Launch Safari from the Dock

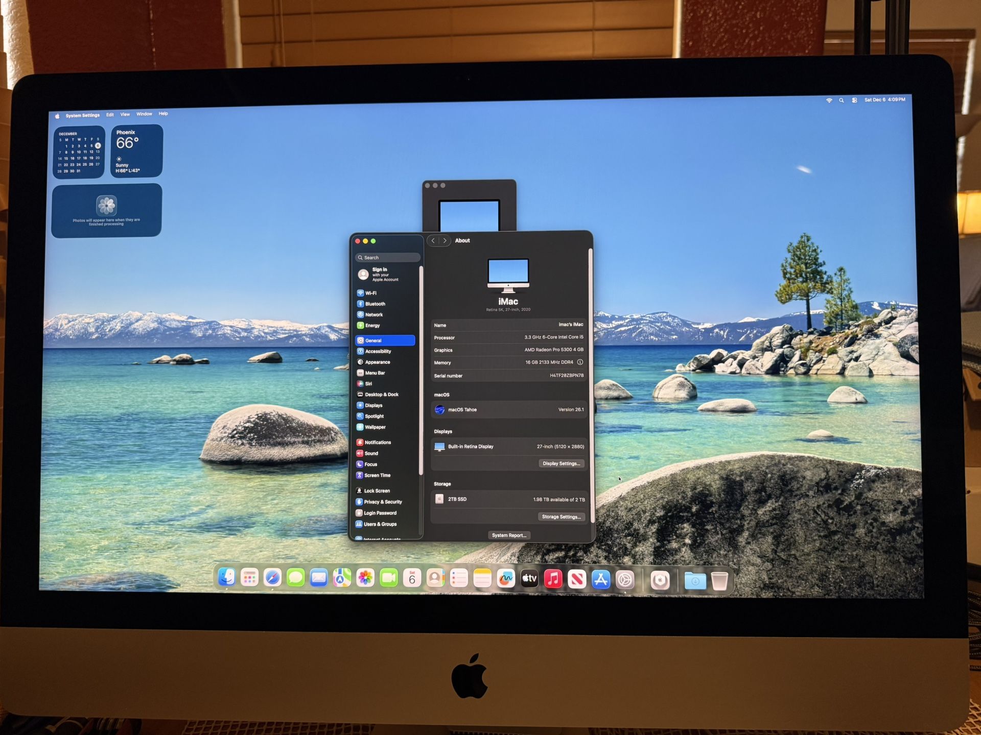click(x=272, y=579)
